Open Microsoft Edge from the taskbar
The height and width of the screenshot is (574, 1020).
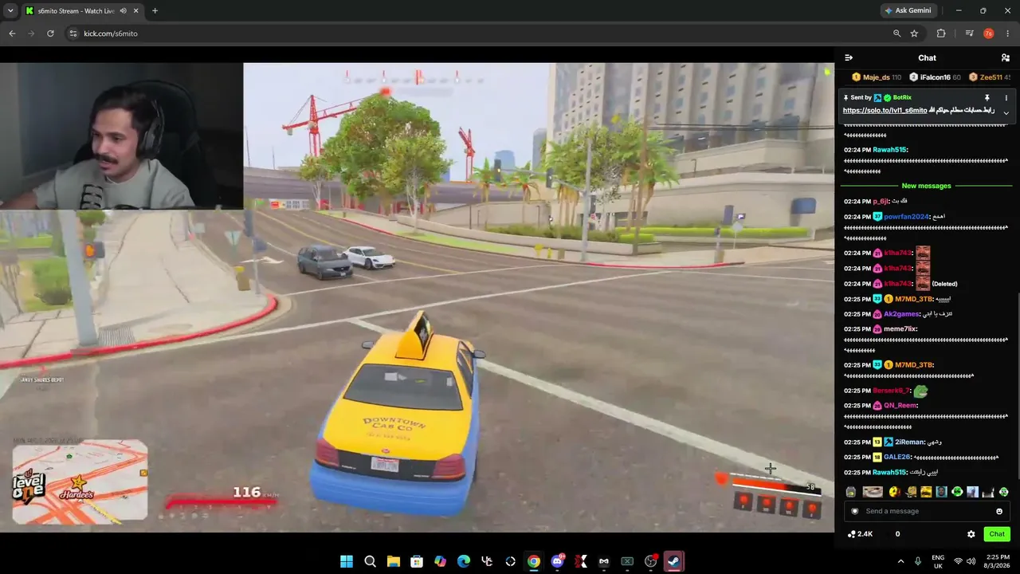(464, 561)
